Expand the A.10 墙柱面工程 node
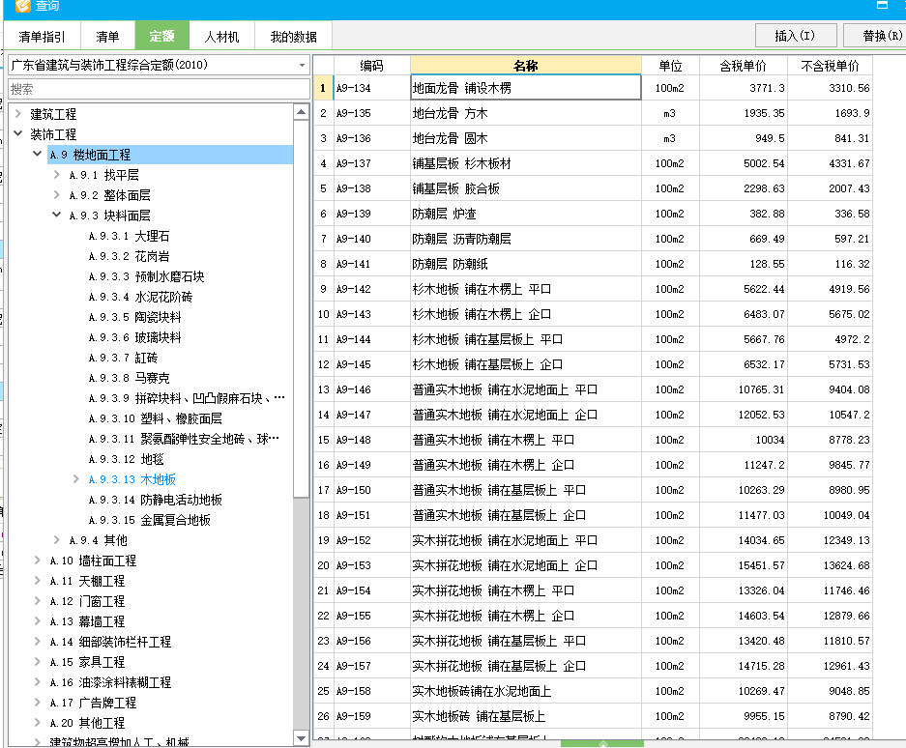This screenshot has width=906, height=748. click(38, 561)
